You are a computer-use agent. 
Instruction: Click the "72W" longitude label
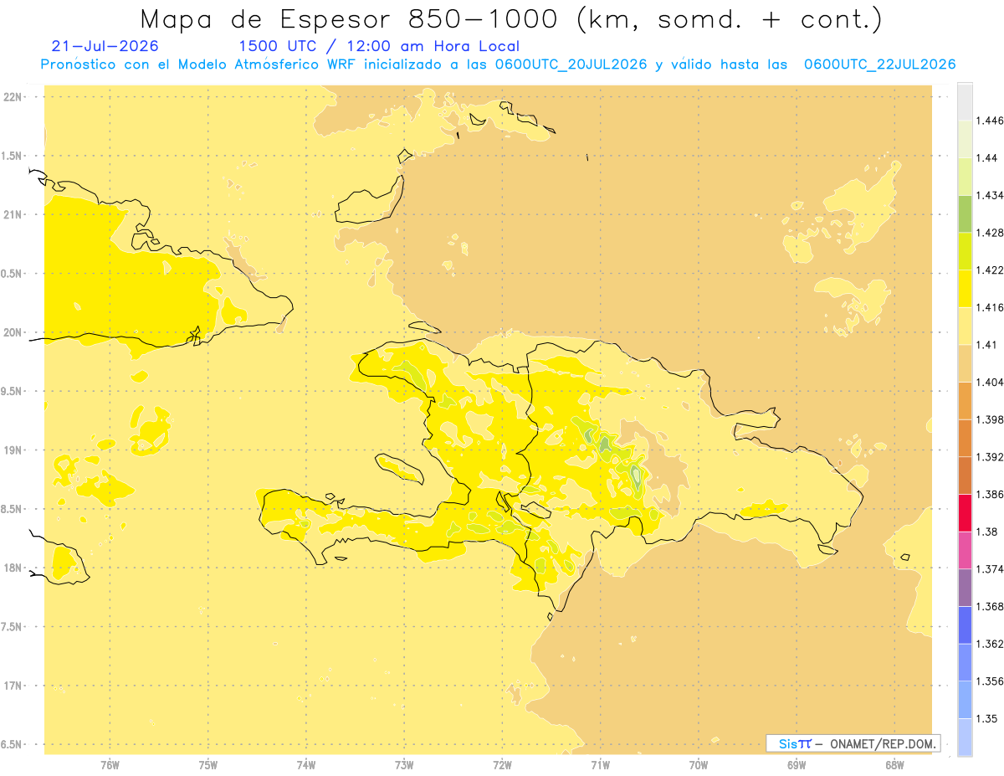[503, 765]
